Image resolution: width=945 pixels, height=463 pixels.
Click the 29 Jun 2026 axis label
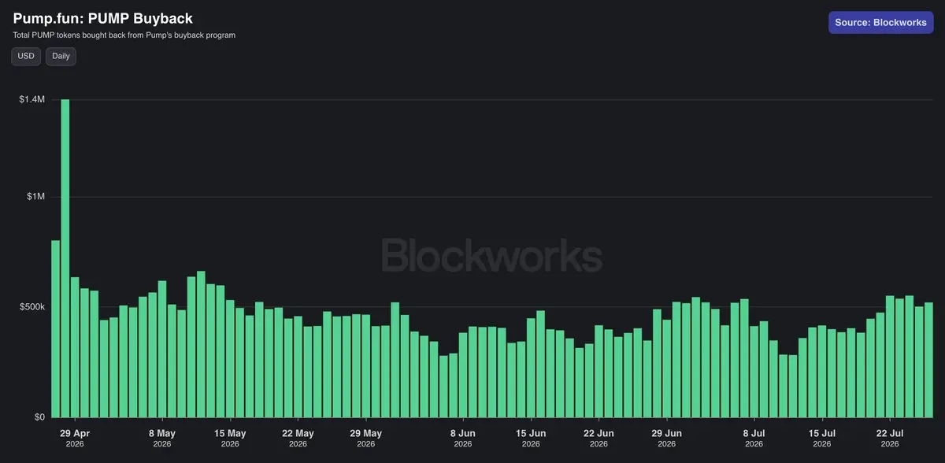(x=667, y=438)
